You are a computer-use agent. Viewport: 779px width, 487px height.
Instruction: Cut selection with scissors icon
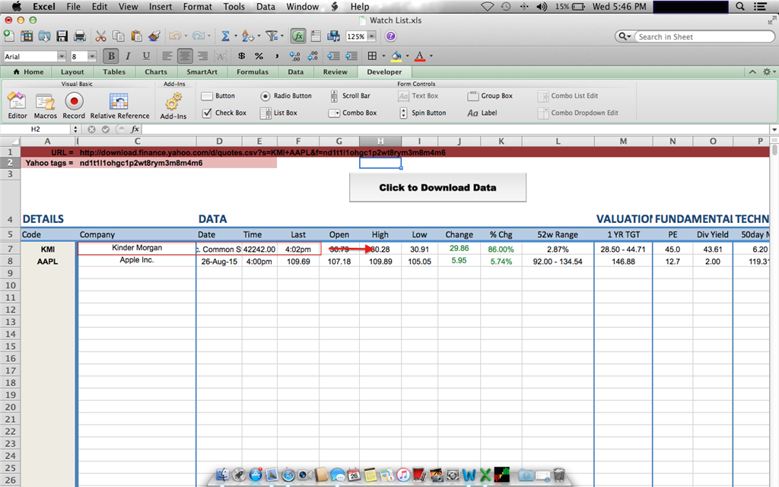tap(101, 36)
